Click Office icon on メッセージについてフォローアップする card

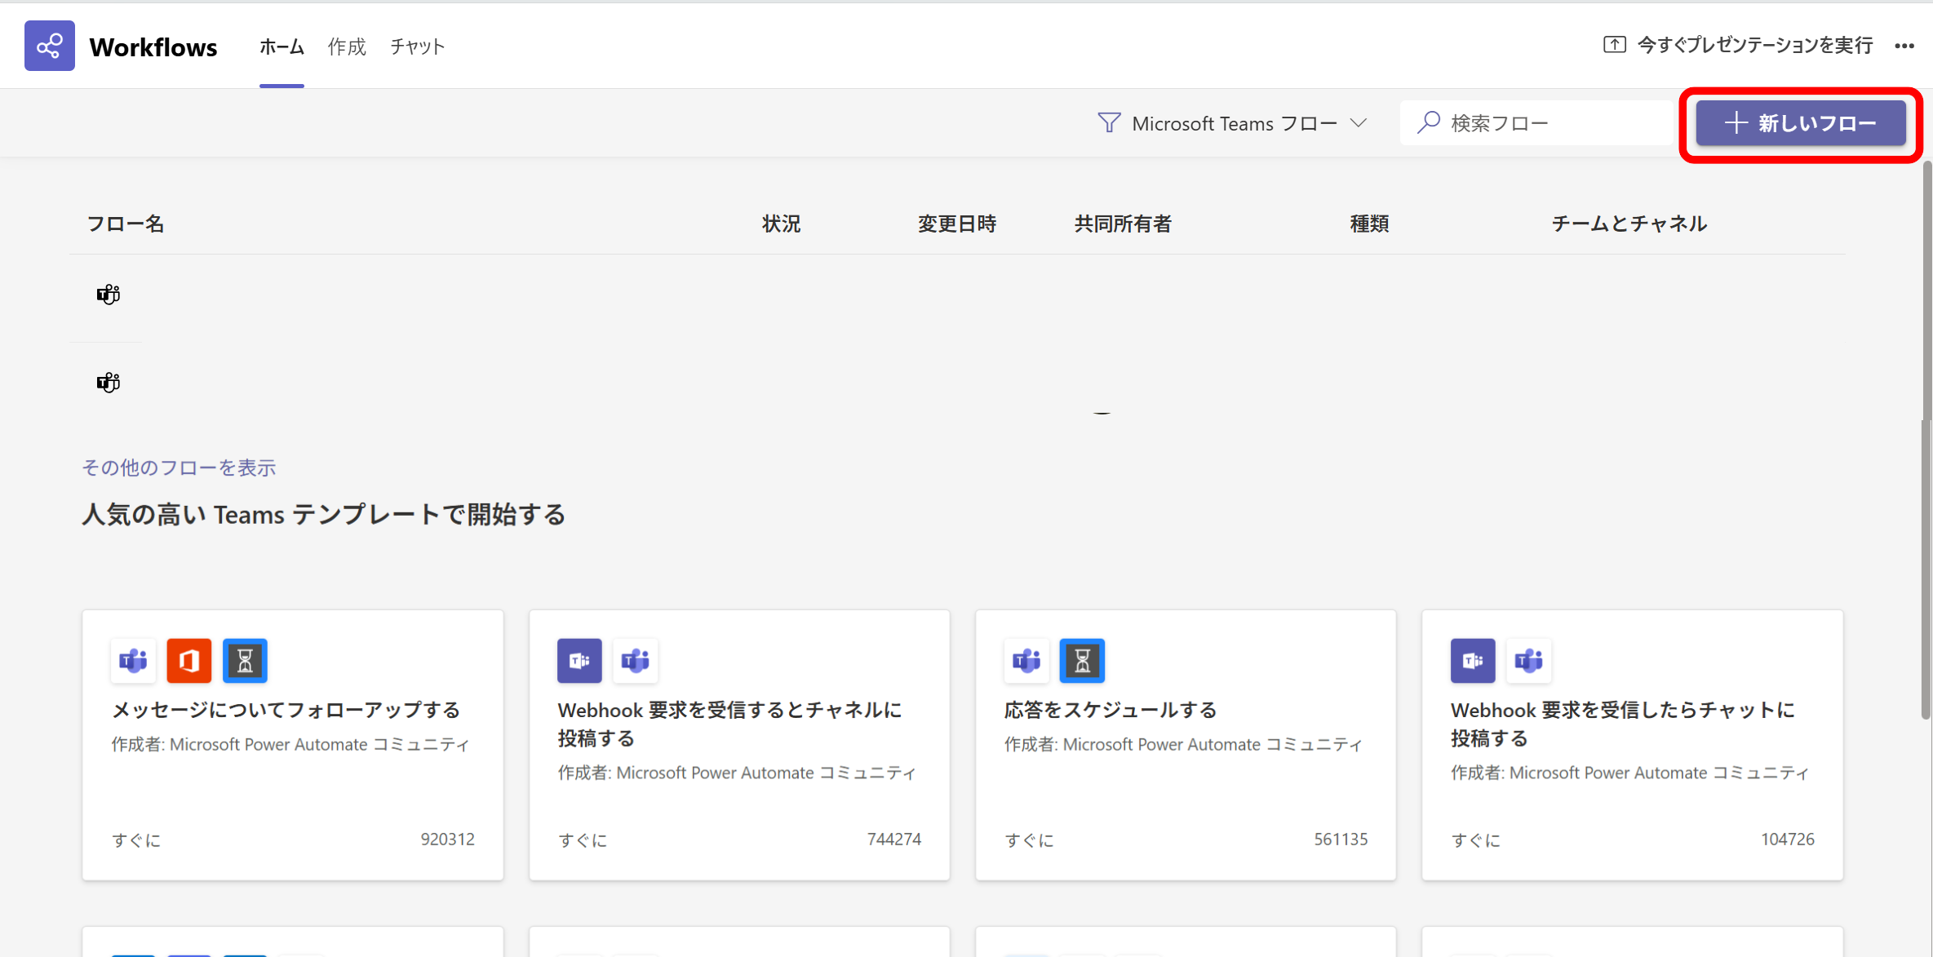[x=188, y=660]
